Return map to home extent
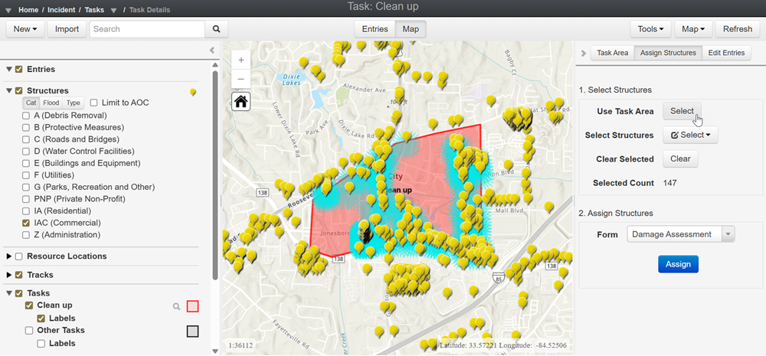The height and width of the screenshot is (356, 766). point(241,102)
